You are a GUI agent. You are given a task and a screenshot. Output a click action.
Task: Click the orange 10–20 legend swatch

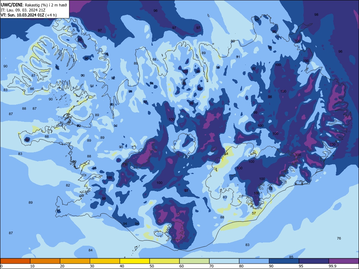[x=45, y=261]
